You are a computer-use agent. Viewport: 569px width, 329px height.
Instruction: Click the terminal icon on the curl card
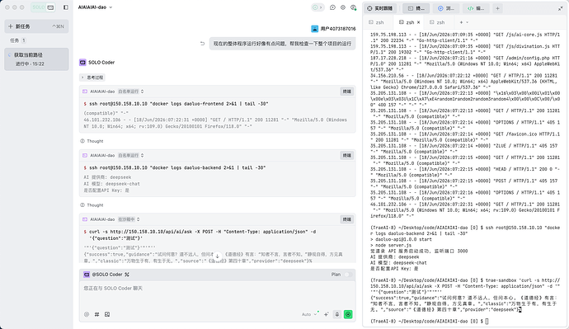85,219
